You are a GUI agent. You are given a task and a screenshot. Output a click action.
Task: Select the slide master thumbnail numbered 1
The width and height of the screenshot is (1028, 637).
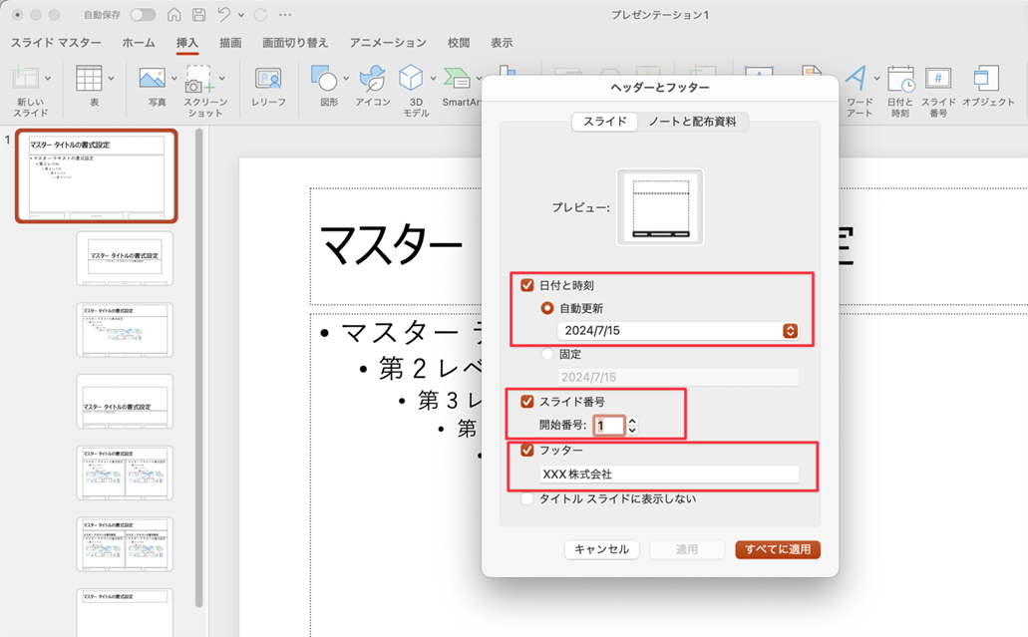click(97, 176)
